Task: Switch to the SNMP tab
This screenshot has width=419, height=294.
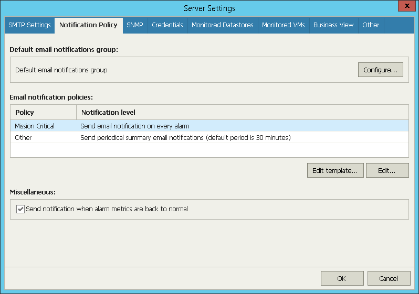Action: pos(135,25)
